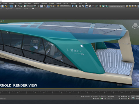Open Render Setup teapot icon
The width and height of the screenshot is (139, 104).
coord(100,6)
